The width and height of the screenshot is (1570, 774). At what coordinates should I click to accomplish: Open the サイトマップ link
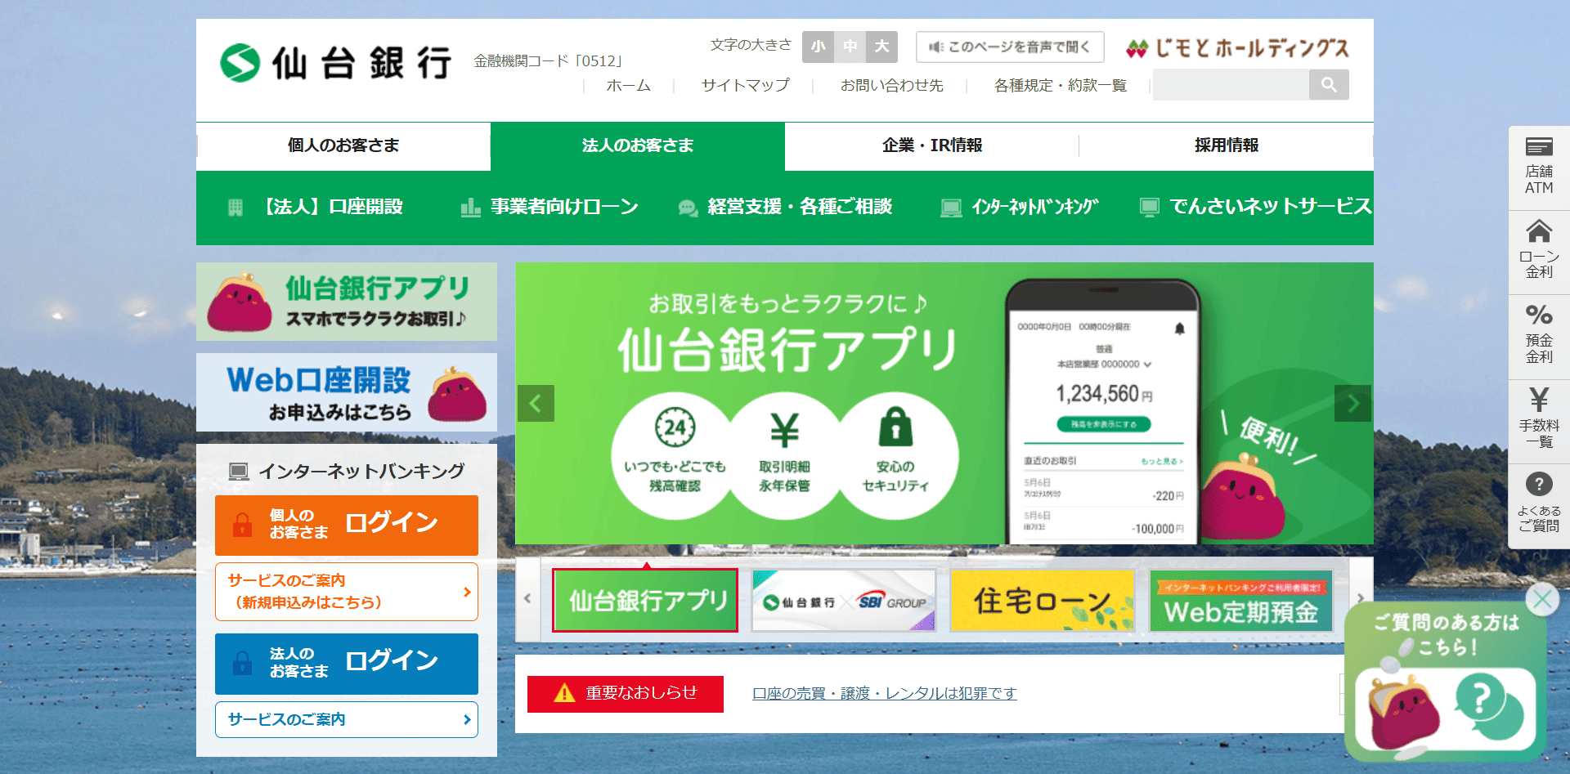click(x=745, y=85)
